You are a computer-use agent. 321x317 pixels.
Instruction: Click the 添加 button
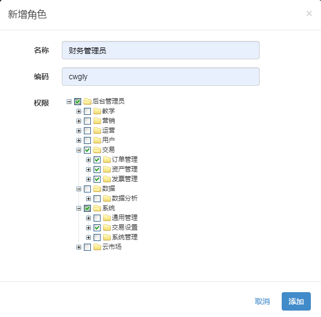pyautogui.click(x=296, y=301)
